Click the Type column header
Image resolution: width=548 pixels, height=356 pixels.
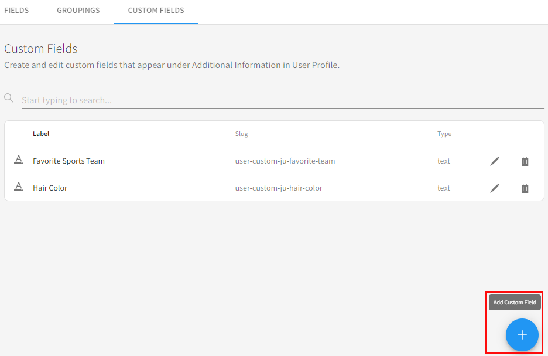point(444,134)
